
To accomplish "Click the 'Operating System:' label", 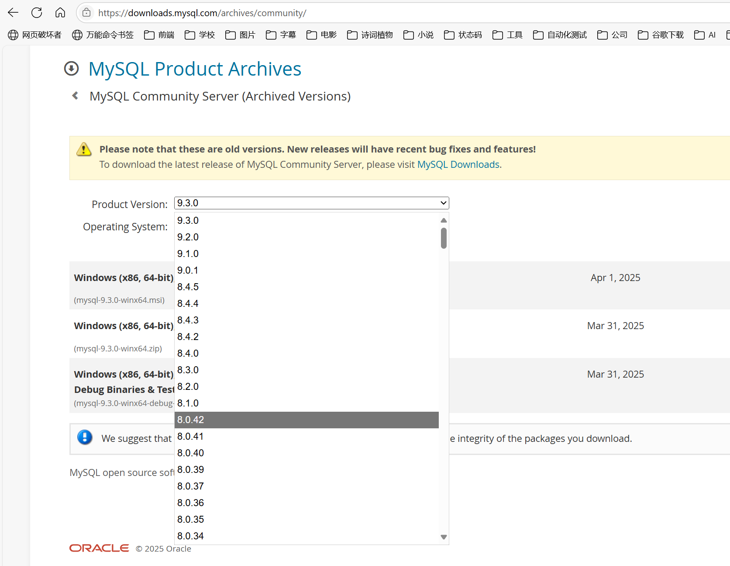I will [125, 227].
